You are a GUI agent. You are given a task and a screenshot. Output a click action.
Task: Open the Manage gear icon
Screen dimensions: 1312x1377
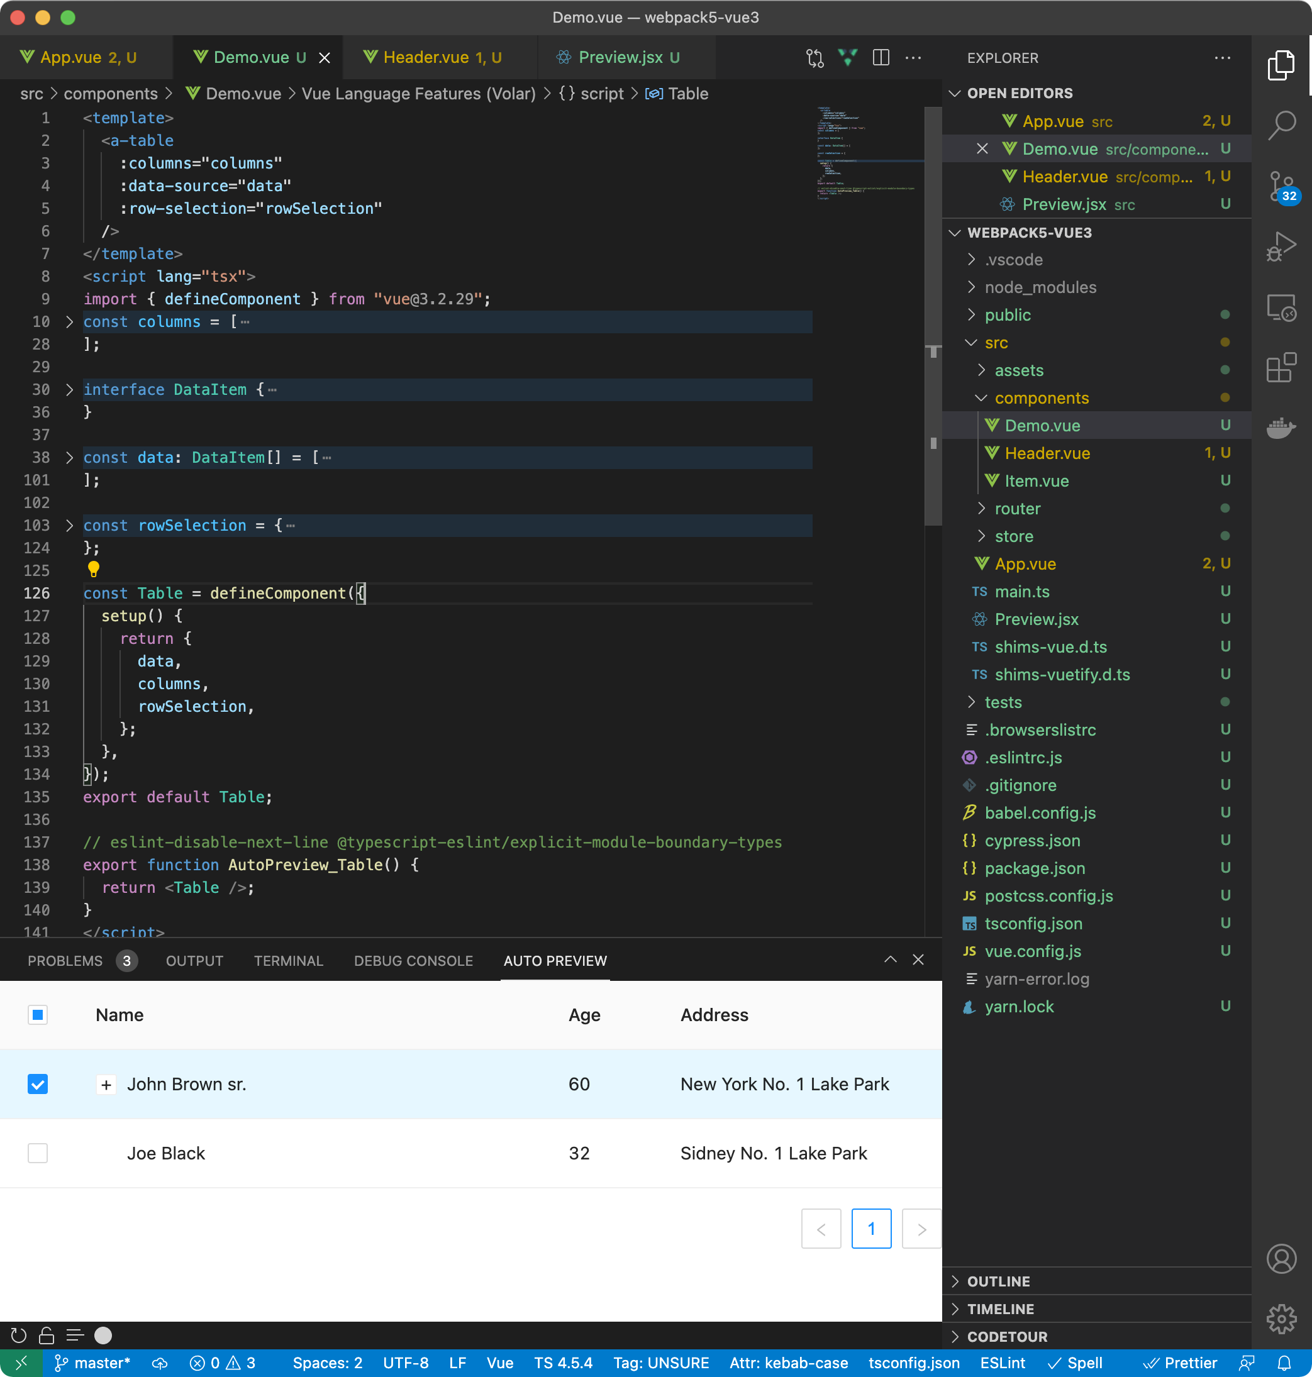(x=1281, y=1319)
